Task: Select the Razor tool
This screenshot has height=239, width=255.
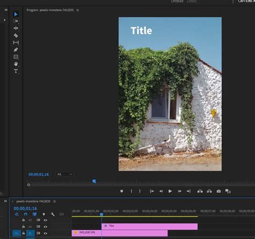Action: click(x=16, y=35)
